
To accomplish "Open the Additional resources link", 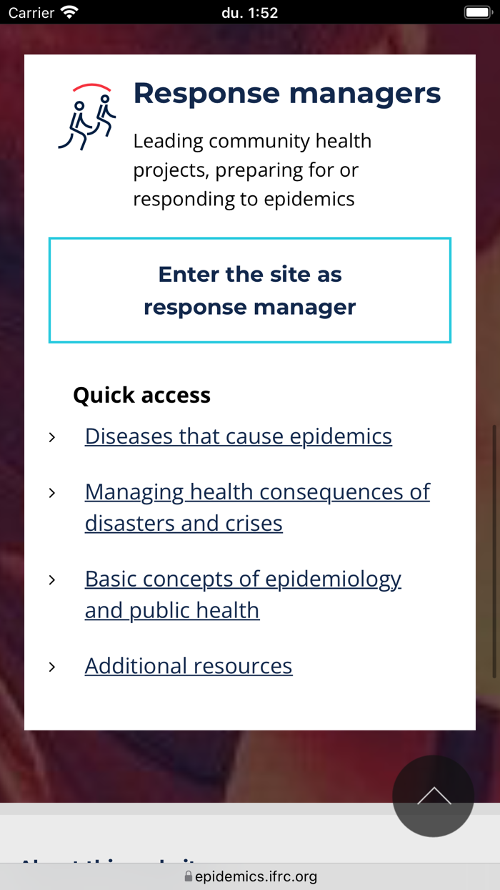I will 188,666.
